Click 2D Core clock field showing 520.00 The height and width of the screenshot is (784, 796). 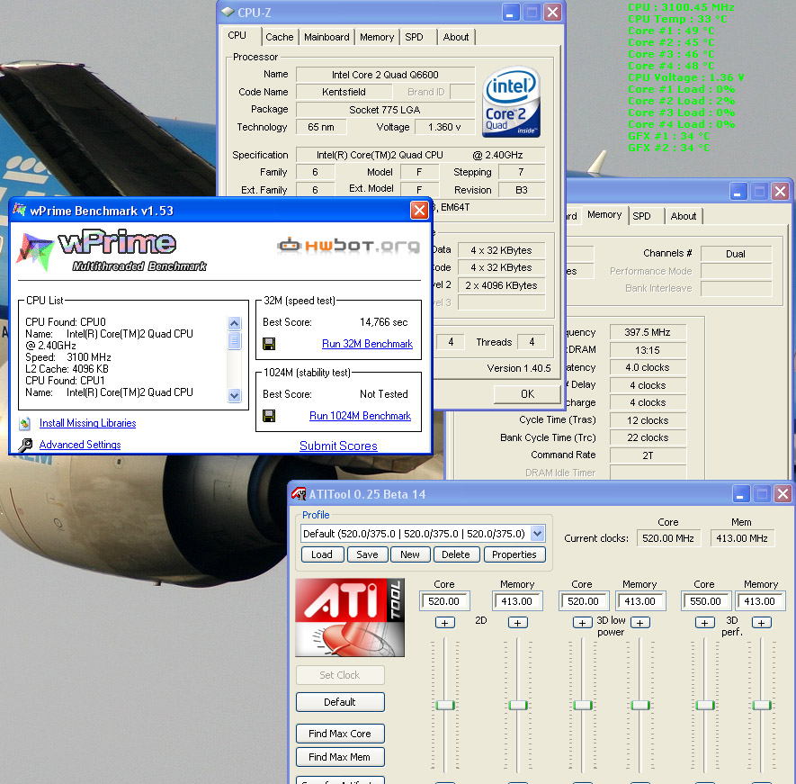click(444, 601)
